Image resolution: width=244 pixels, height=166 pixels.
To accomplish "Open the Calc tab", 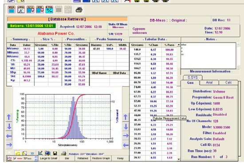I will tap(228, 82).
